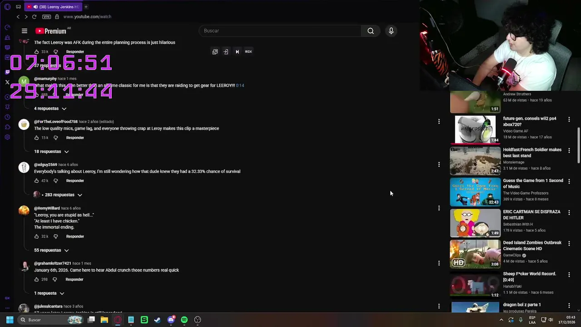Image resolution: width=581 pixels, height=327 pixels.
Task: Open a new browser tab with plus
Action: point(86,7)
